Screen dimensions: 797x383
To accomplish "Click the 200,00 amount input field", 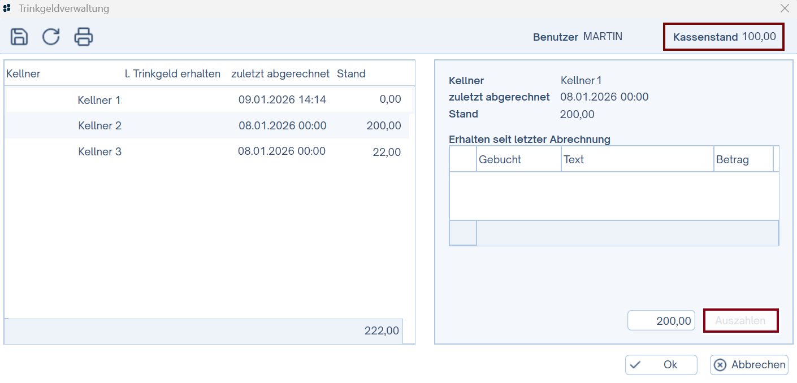I will coord(661,320).
